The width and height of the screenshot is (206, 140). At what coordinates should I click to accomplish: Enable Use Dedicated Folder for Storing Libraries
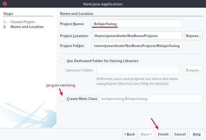click(63, 61)
